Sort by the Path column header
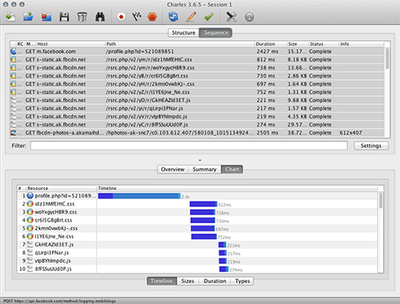Screen dimensions: 400x304 (x=180, y=44)
